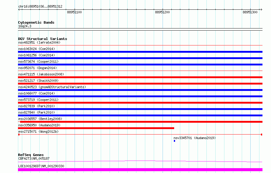Click the red bar under nsv471115
271x173 pixels.
tap(140, 77)
